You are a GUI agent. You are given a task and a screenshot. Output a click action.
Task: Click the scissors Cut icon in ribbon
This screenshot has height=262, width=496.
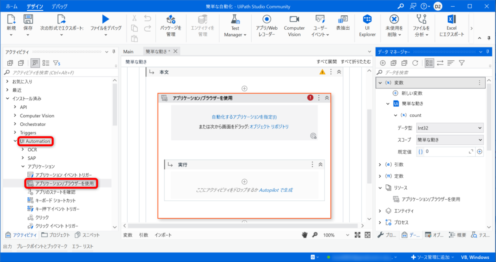click(x=134, y=18)
